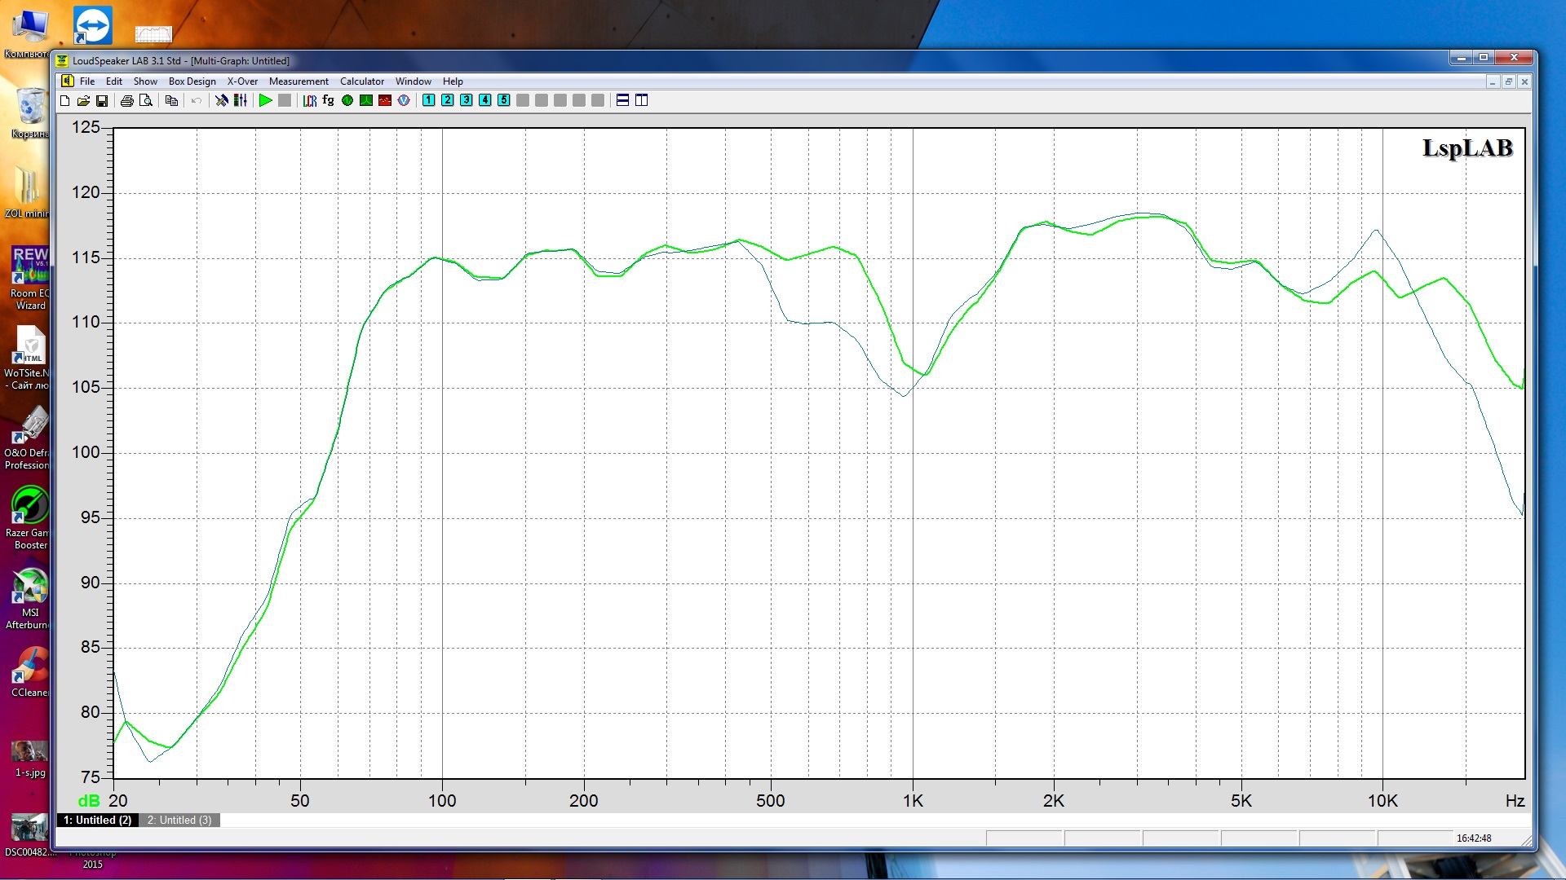
Task: Open the fg function generator tool
Action: 328,100
